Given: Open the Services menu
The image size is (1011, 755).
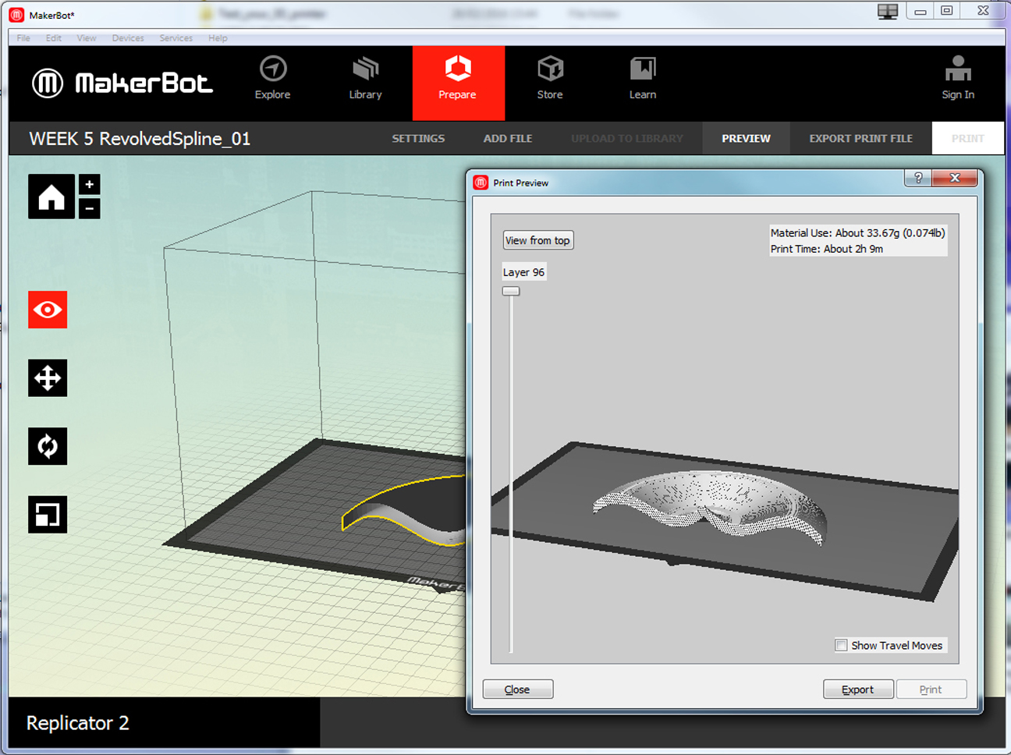Looking at the screenshot, I should [176, 37].
